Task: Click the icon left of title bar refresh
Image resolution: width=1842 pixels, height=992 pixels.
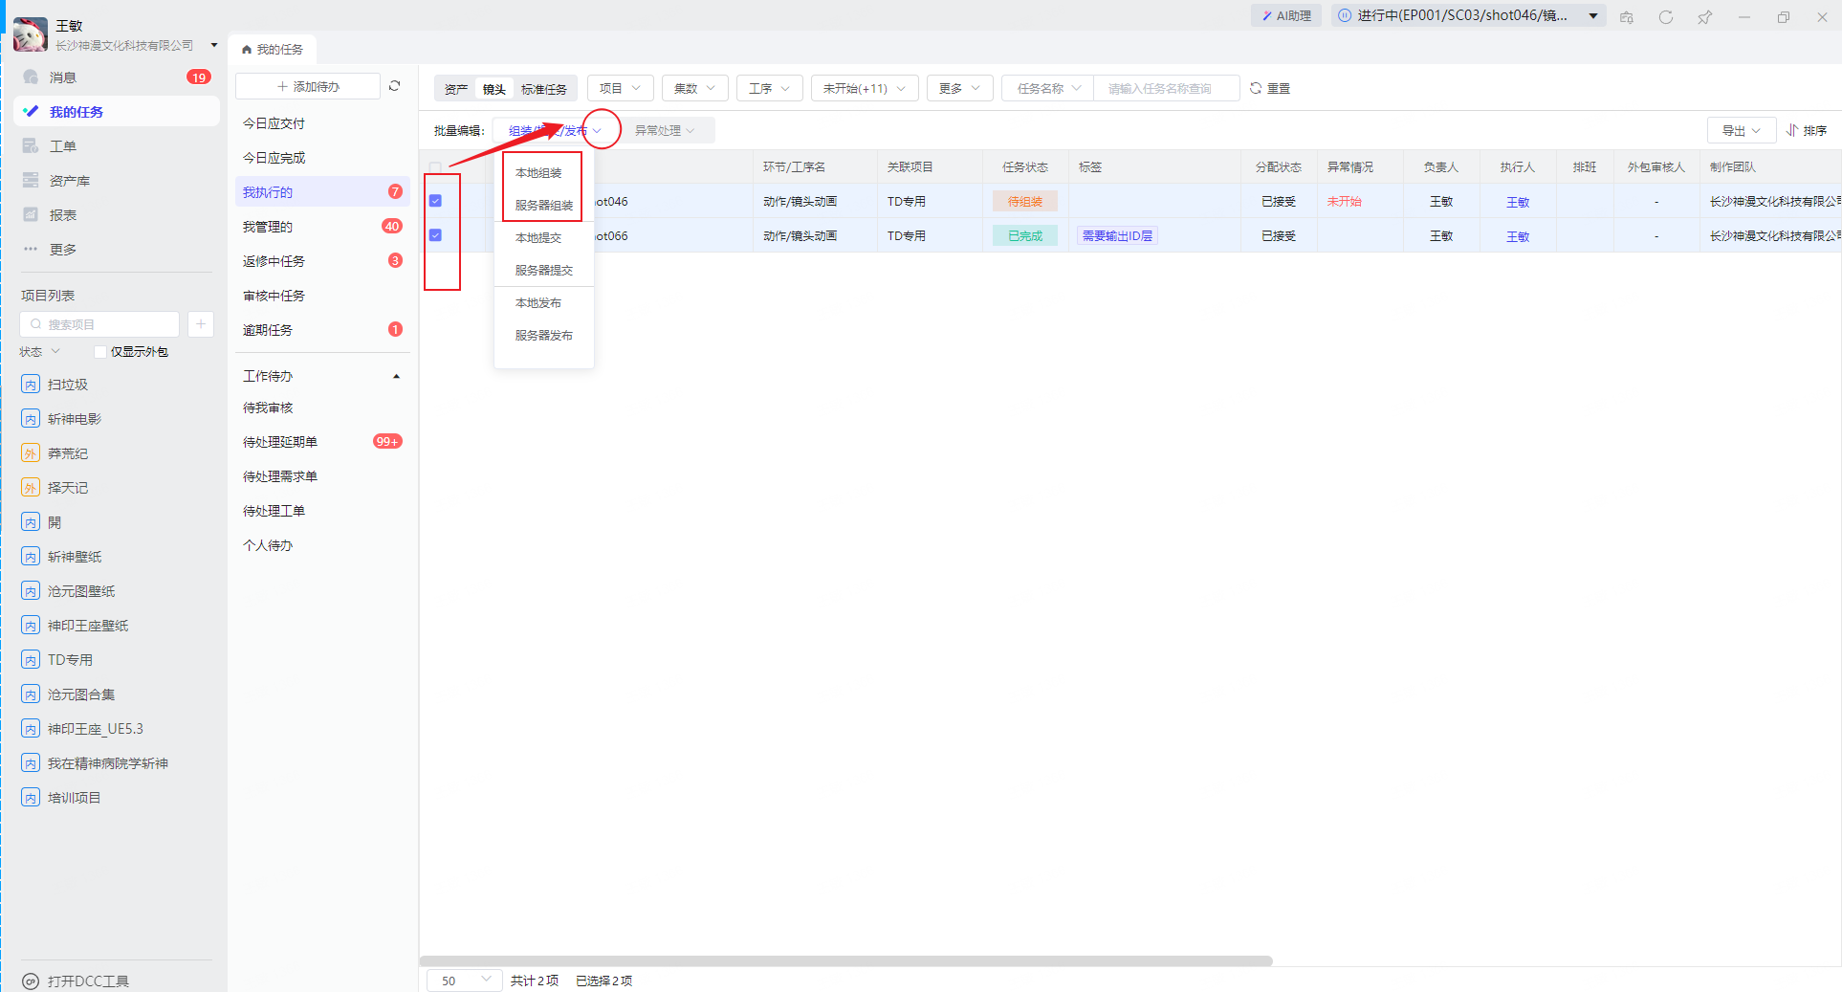Action: [x=1627, y=17]
